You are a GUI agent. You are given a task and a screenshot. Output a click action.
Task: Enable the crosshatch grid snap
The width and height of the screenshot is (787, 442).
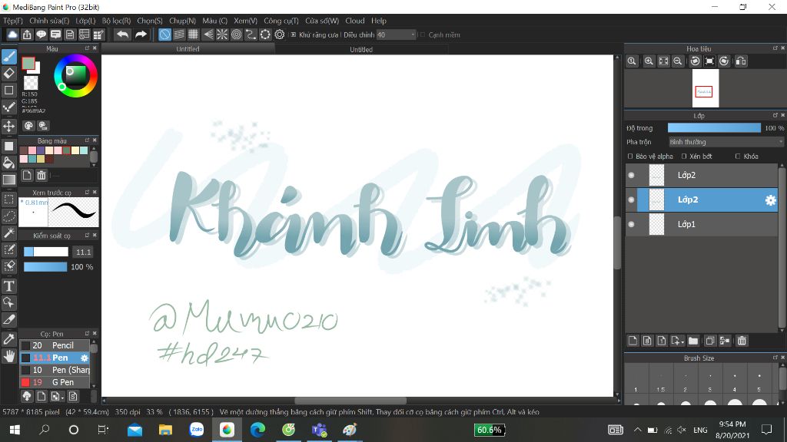[193, 35]
